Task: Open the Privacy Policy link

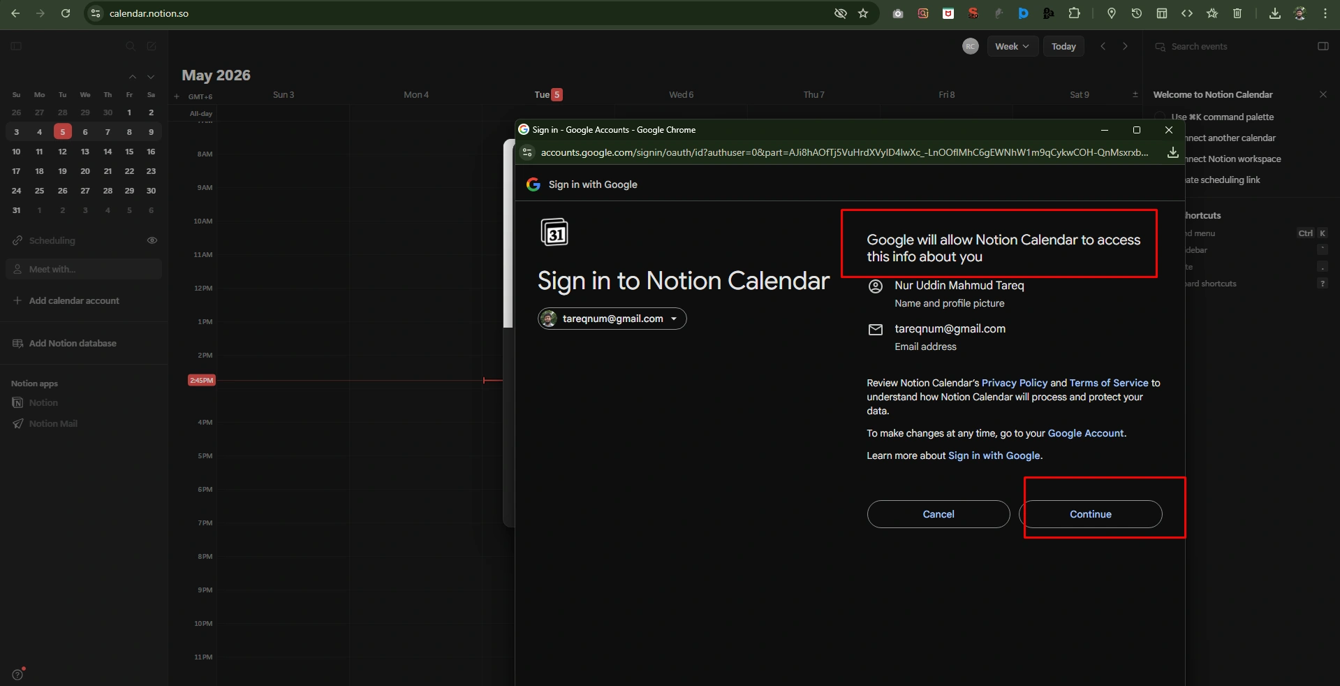Action: pos(1015,383)
